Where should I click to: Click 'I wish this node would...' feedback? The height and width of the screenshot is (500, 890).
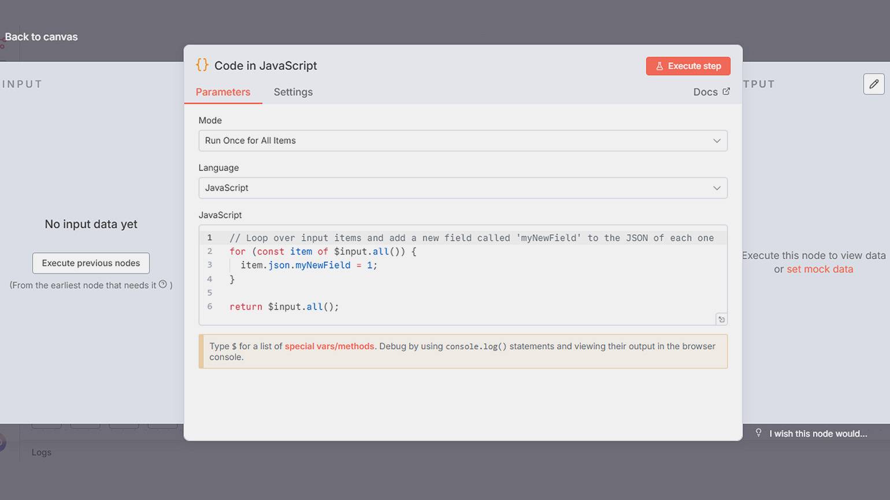point(818,434)
